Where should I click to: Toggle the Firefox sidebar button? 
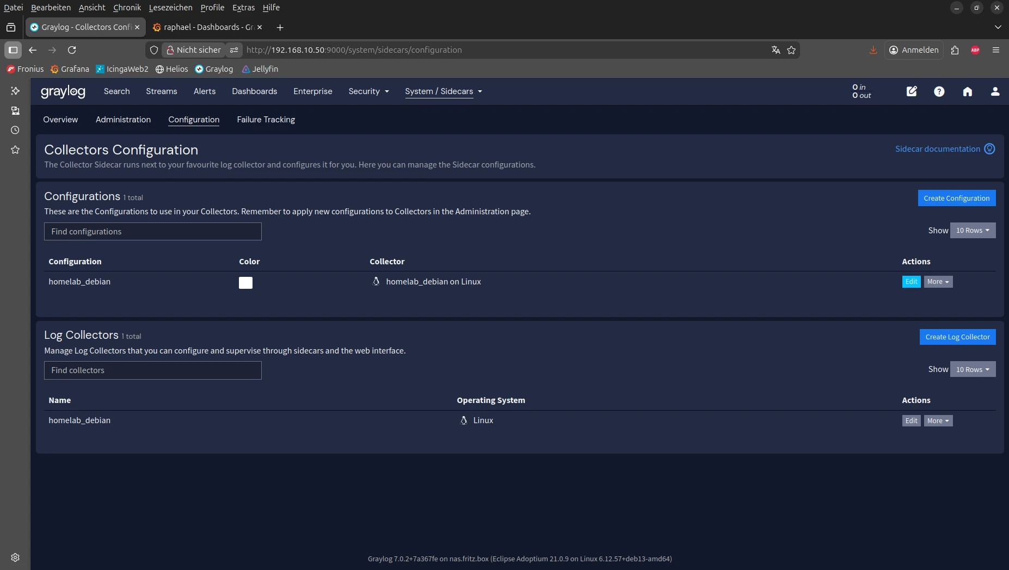(13, 50)
